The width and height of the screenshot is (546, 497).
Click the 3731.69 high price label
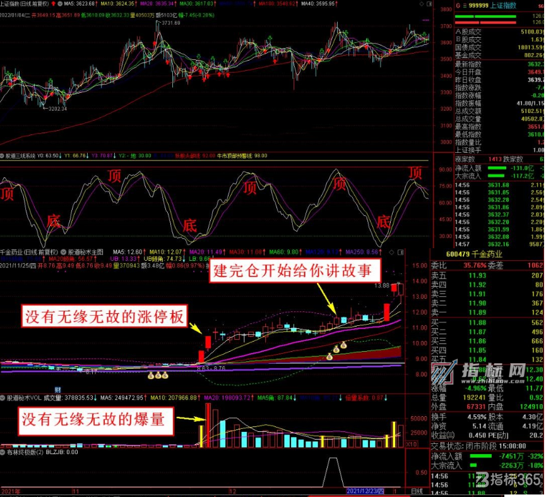tap(170, 23)
